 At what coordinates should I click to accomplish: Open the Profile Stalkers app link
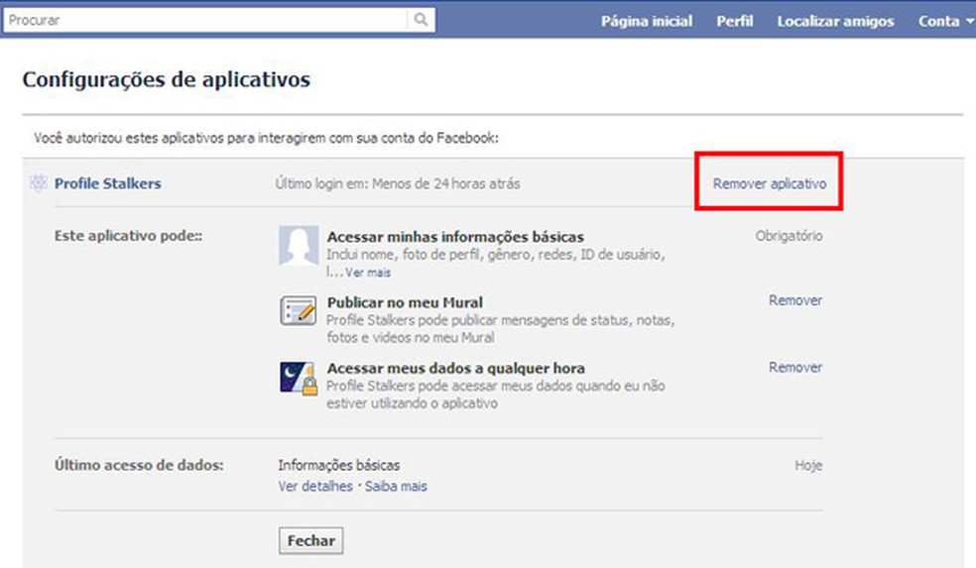(108, 183)
